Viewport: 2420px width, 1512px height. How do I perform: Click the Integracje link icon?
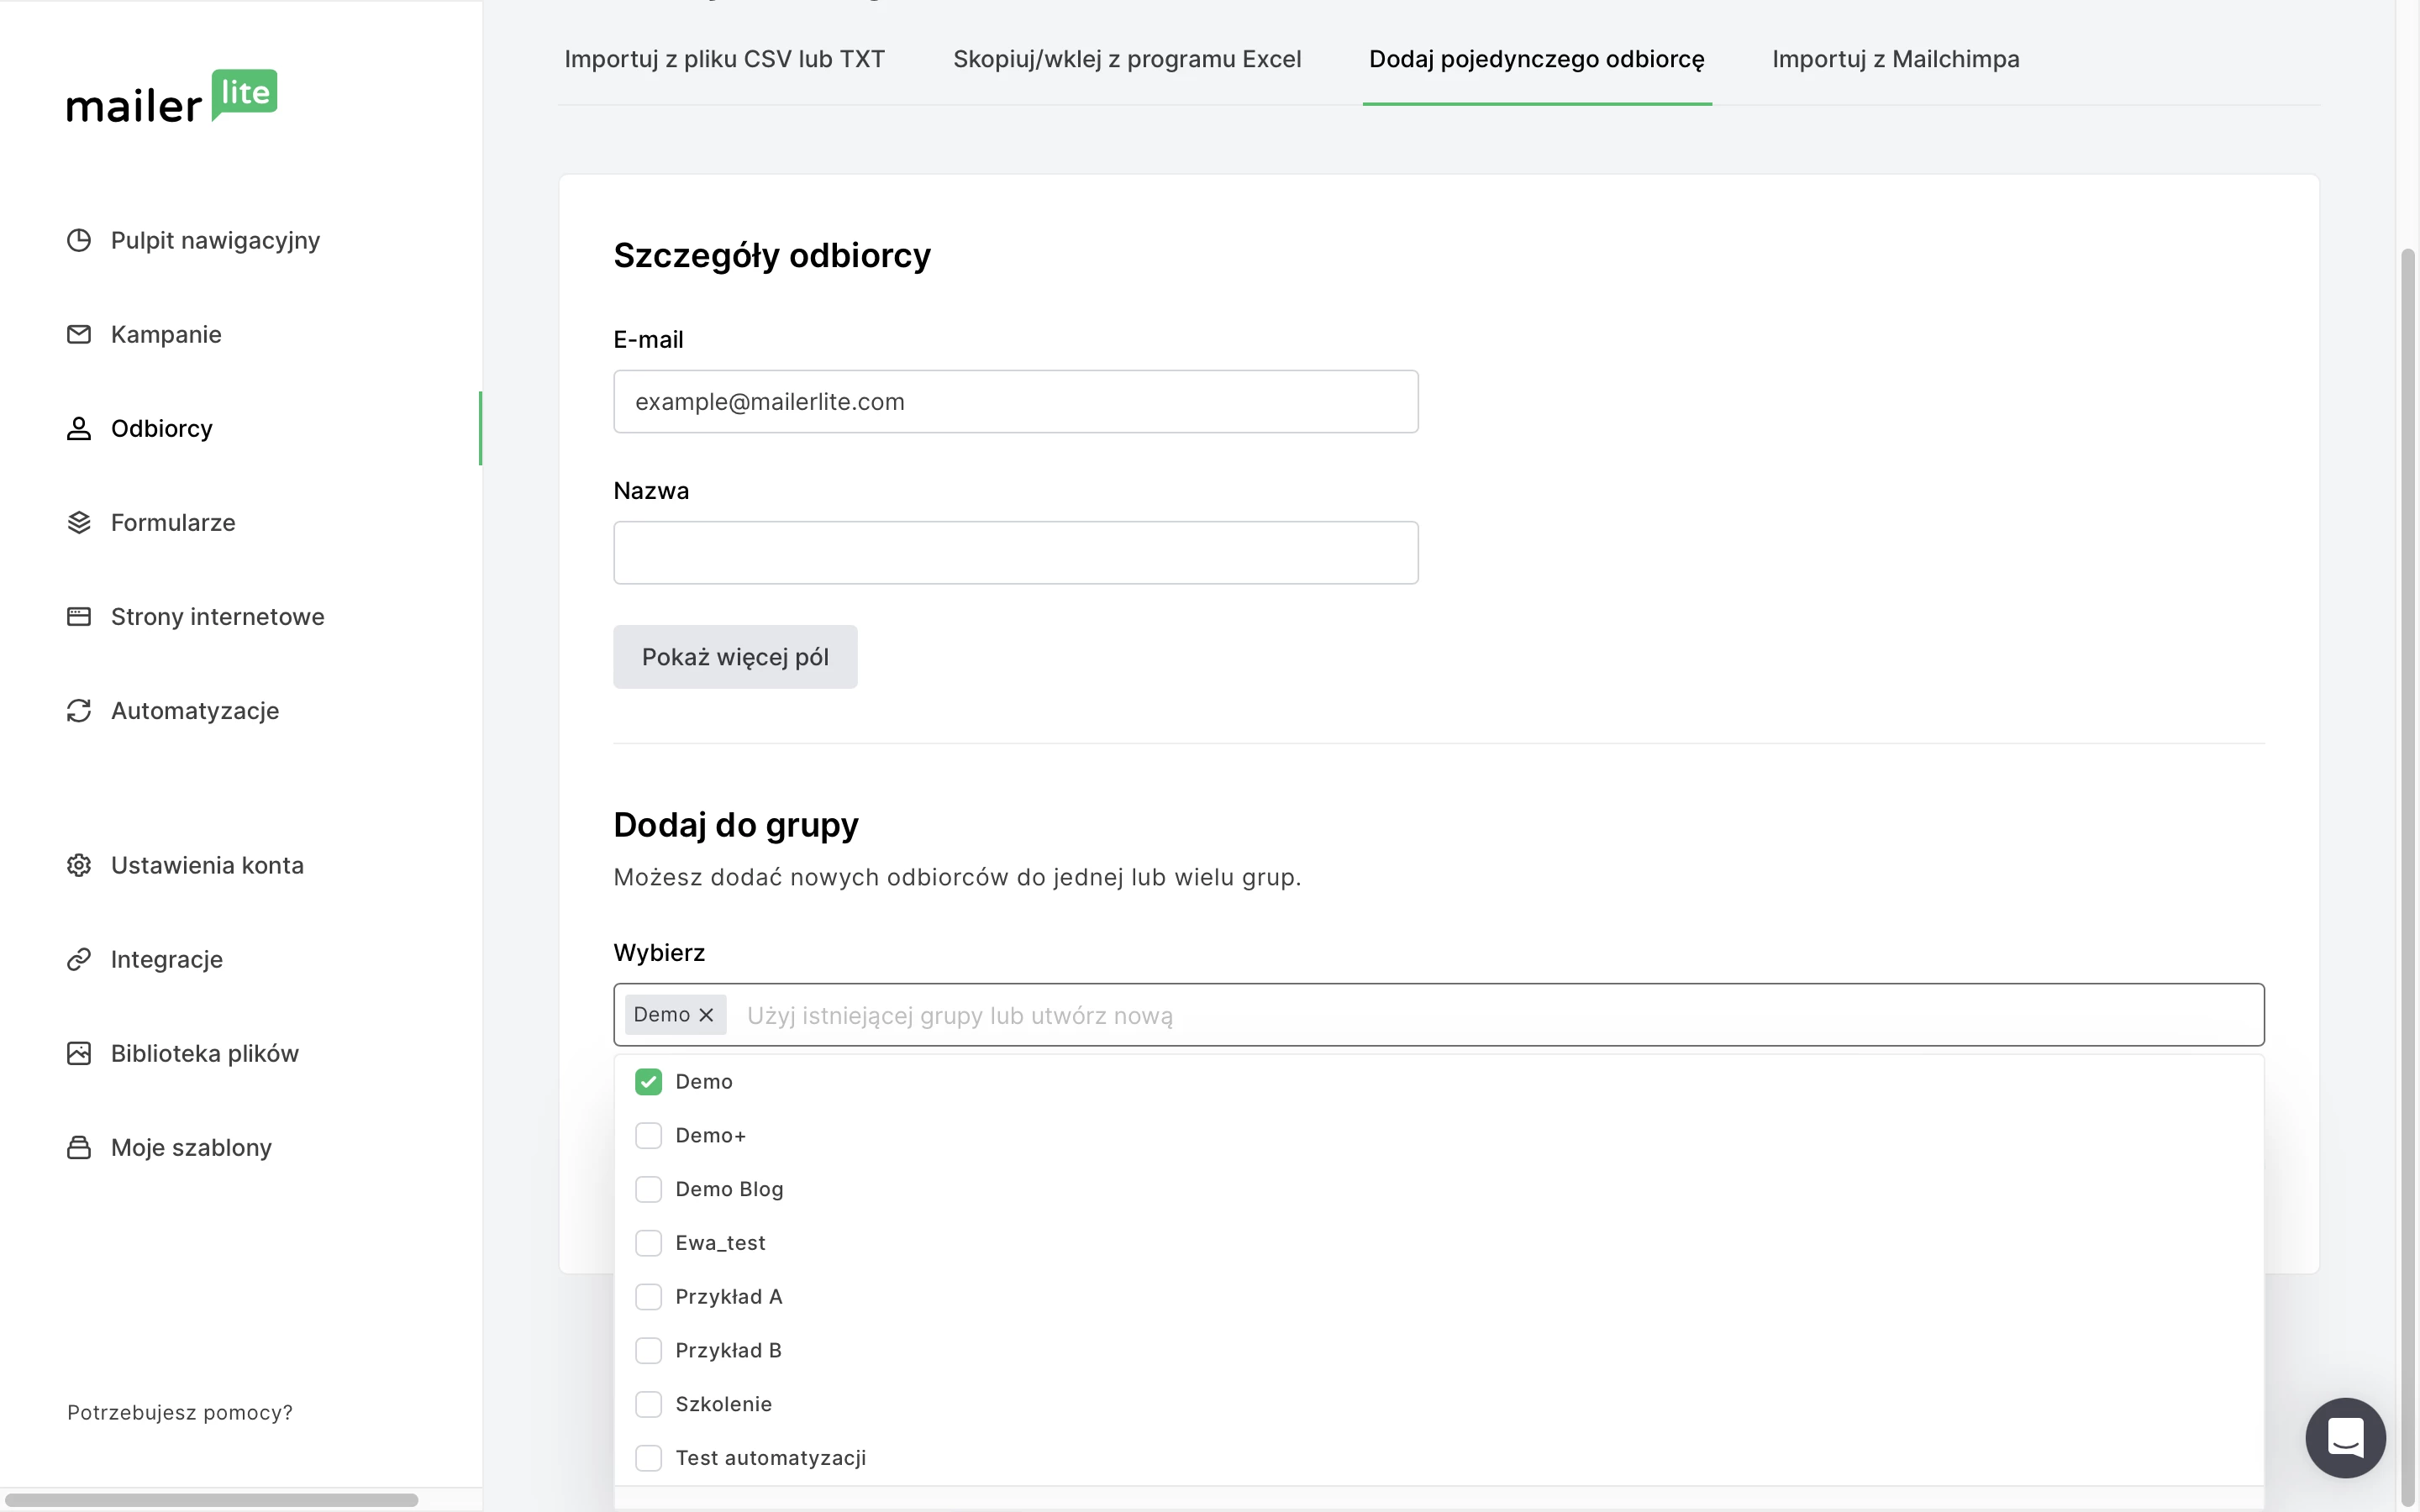coord(79,959)
